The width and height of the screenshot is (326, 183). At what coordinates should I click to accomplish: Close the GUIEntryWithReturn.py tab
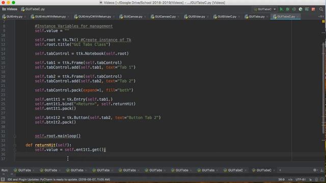pyautogui.click(x=68, y=17)
